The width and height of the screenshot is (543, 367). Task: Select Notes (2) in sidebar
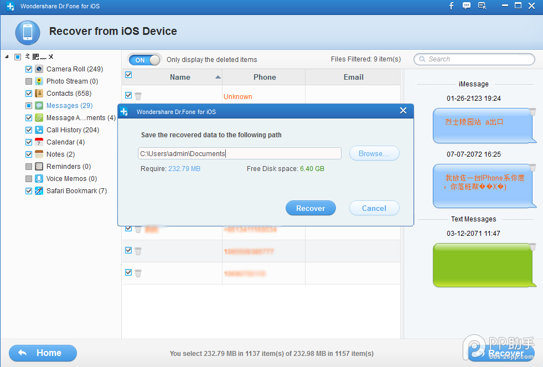pyautogui.click(x=60, y=154)
